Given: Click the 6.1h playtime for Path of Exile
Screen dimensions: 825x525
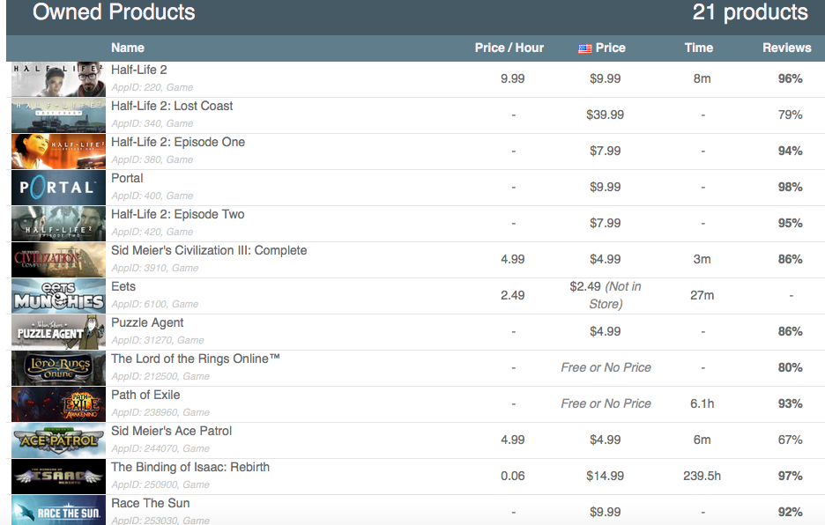Looking at the screenshot, I should (702, 403).
